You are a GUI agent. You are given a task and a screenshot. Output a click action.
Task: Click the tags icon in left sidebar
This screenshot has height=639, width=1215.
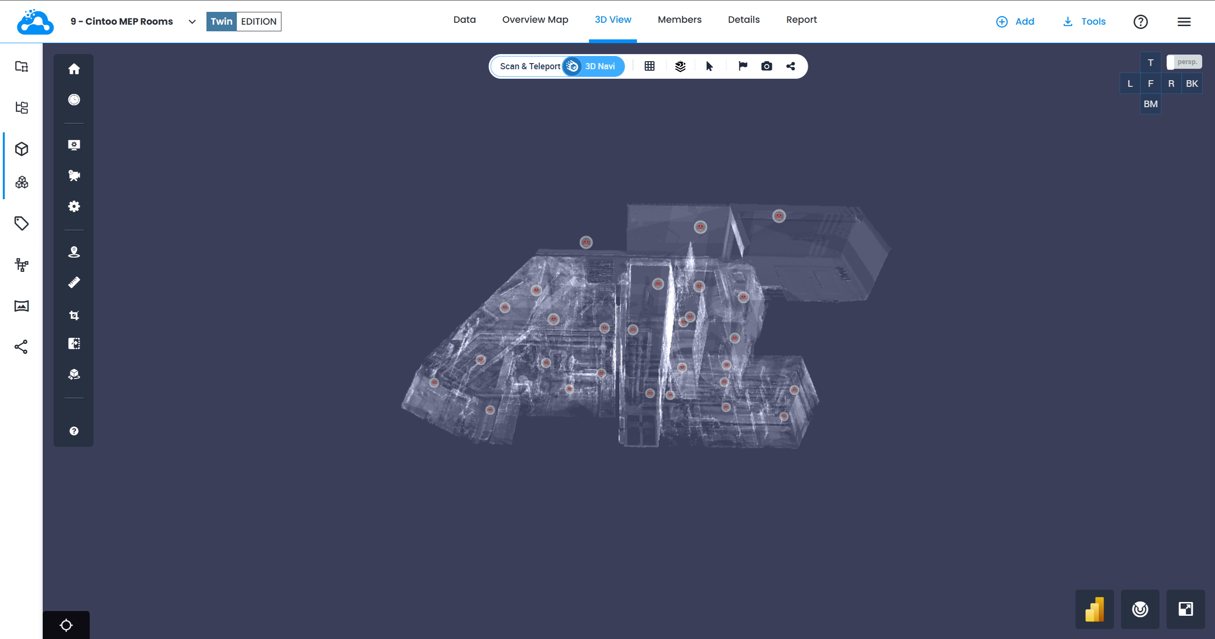(x=21, y=223)
